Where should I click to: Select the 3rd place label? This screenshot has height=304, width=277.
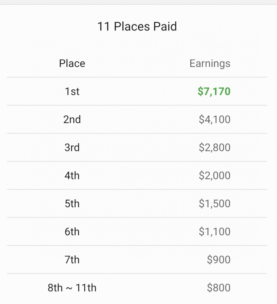click(72, 148)
